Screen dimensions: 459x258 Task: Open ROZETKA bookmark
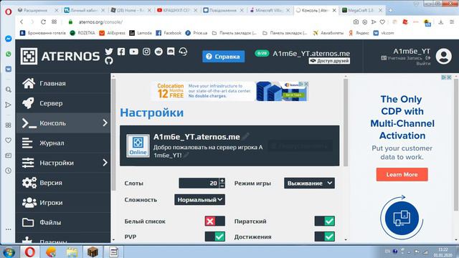[x=82, y=33]
